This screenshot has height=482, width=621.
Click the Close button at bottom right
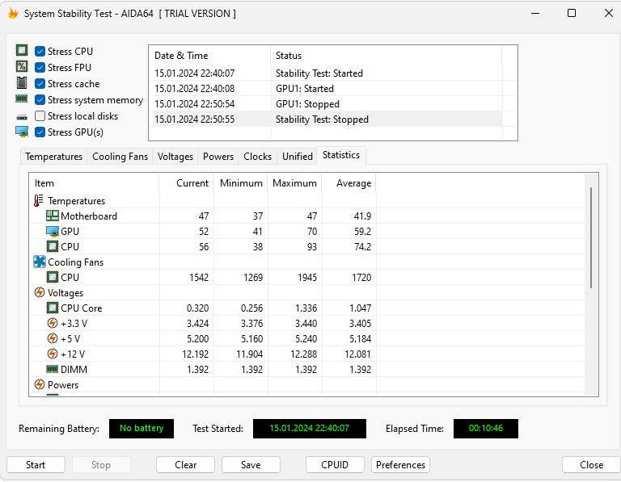[591, 464]
